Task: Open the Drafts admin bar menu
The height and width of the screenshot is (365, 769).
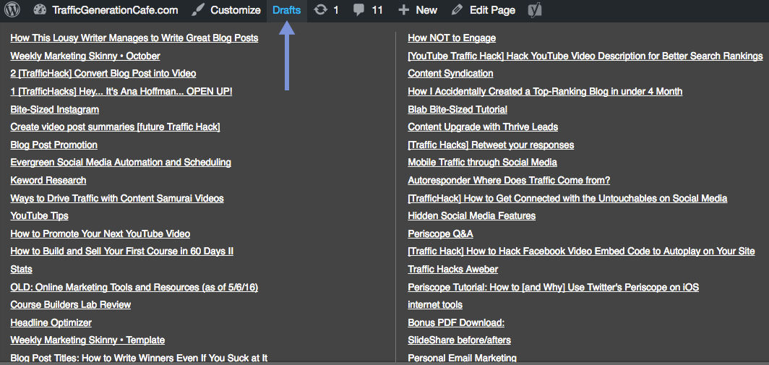Action: point(287,10)
